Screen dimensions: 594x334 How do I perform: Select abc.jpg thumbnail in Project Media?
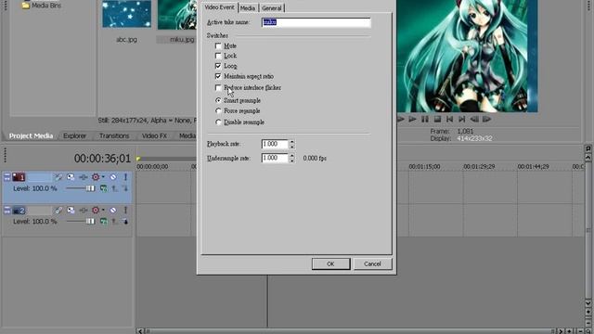[x=126, y=14]
